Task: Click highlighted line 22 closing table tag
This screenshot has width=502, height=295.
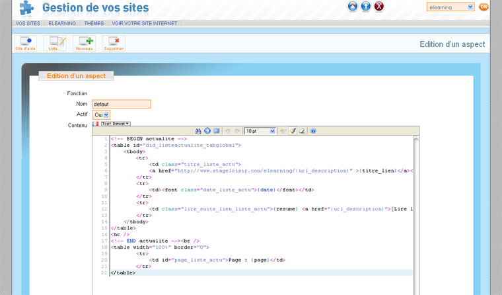Action: pos(262,273)
